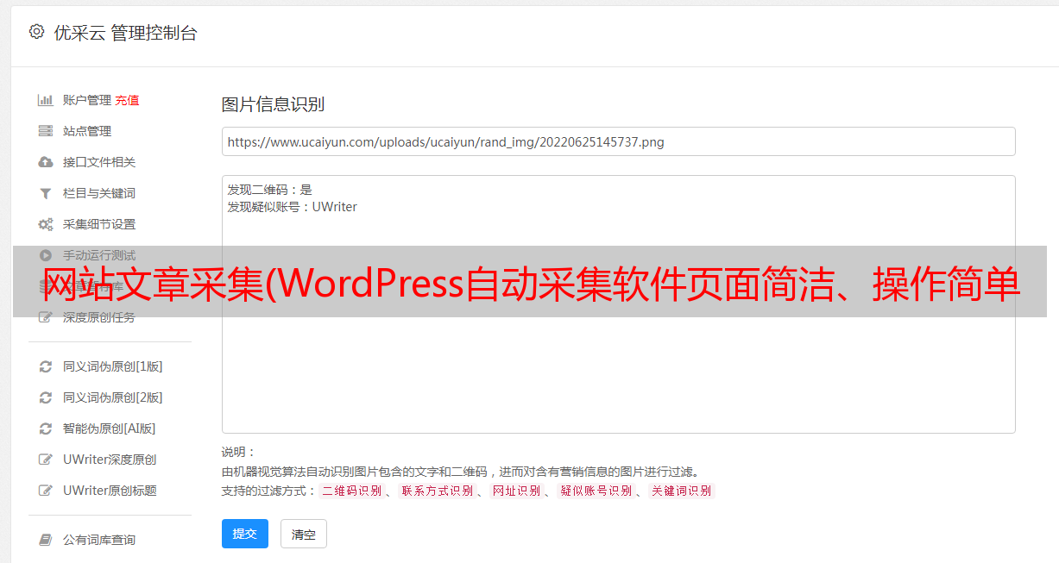The width and height of the screenshot is (1059, 563).
Task: Click the bar chart icon for 账户管理
Action: (46, 100)
